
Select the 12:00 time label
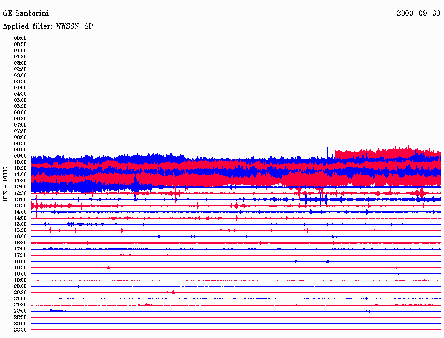coord(20,187)
